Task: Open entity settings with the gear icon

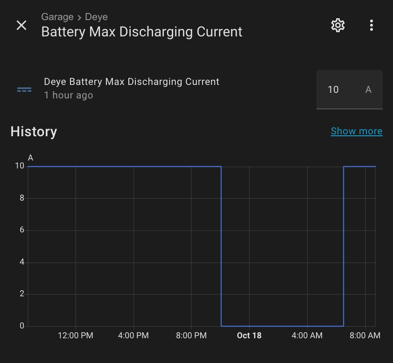Action: click(337, 25)
